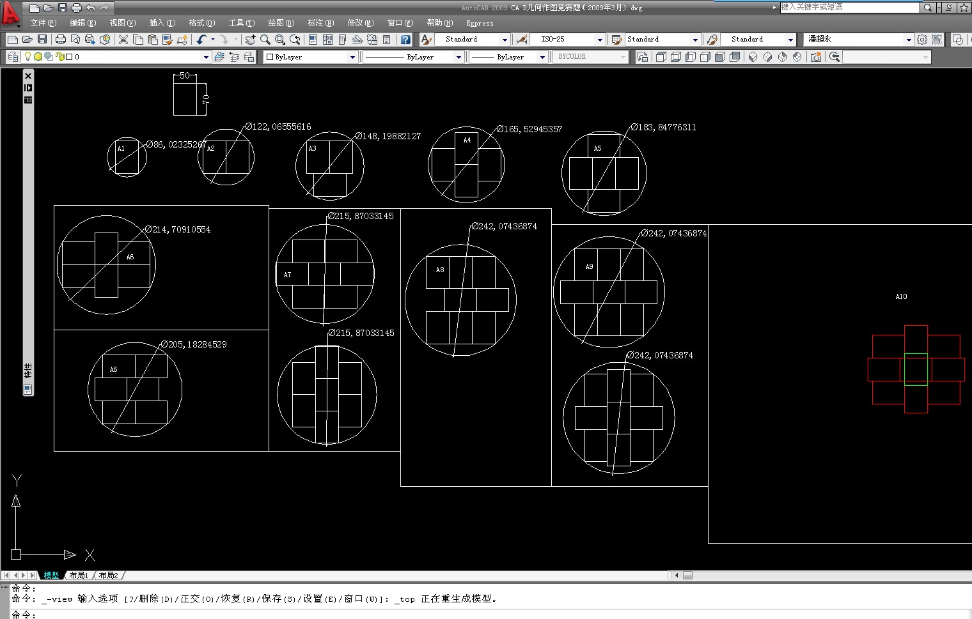The image size is (972, 619).
Task: Click the Paste clipboard icon
Action: pyautogui.click(x=153, y=40)
